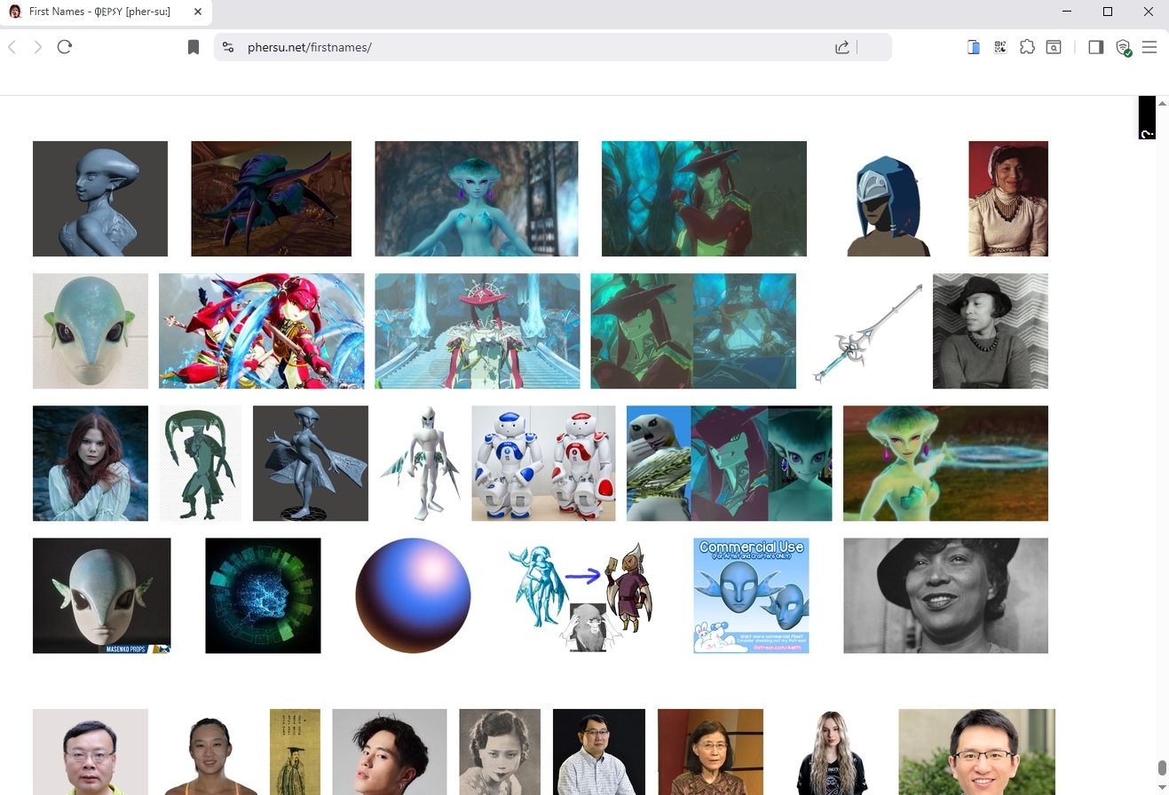The height and width of the screenshot is (795, 1169).
Task: Open the QR code extension icon
Action: [1000, 47]
